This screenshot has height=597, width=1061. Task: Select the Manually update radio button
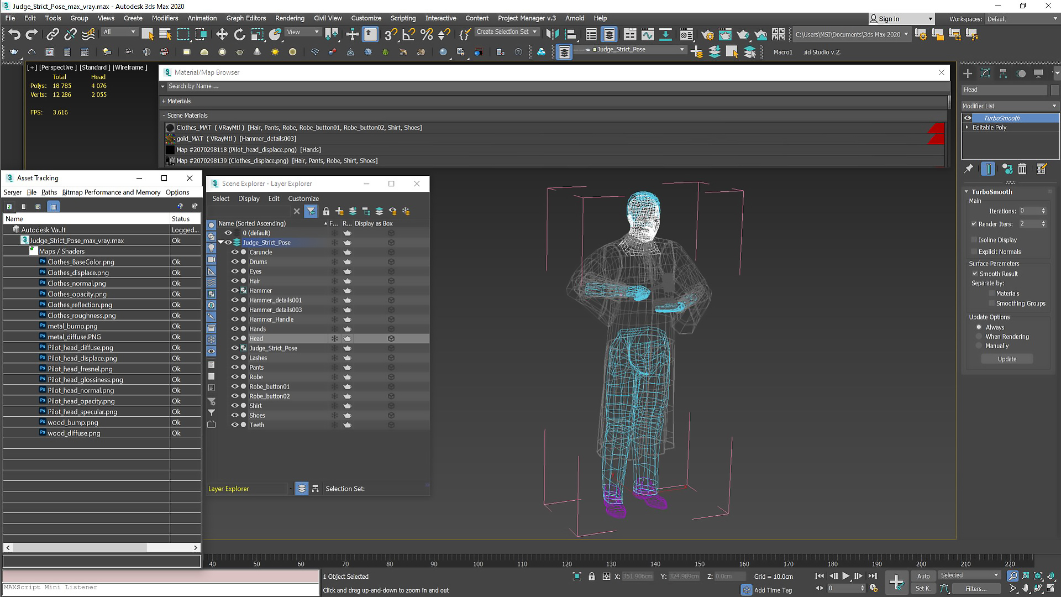coord(979,346)
